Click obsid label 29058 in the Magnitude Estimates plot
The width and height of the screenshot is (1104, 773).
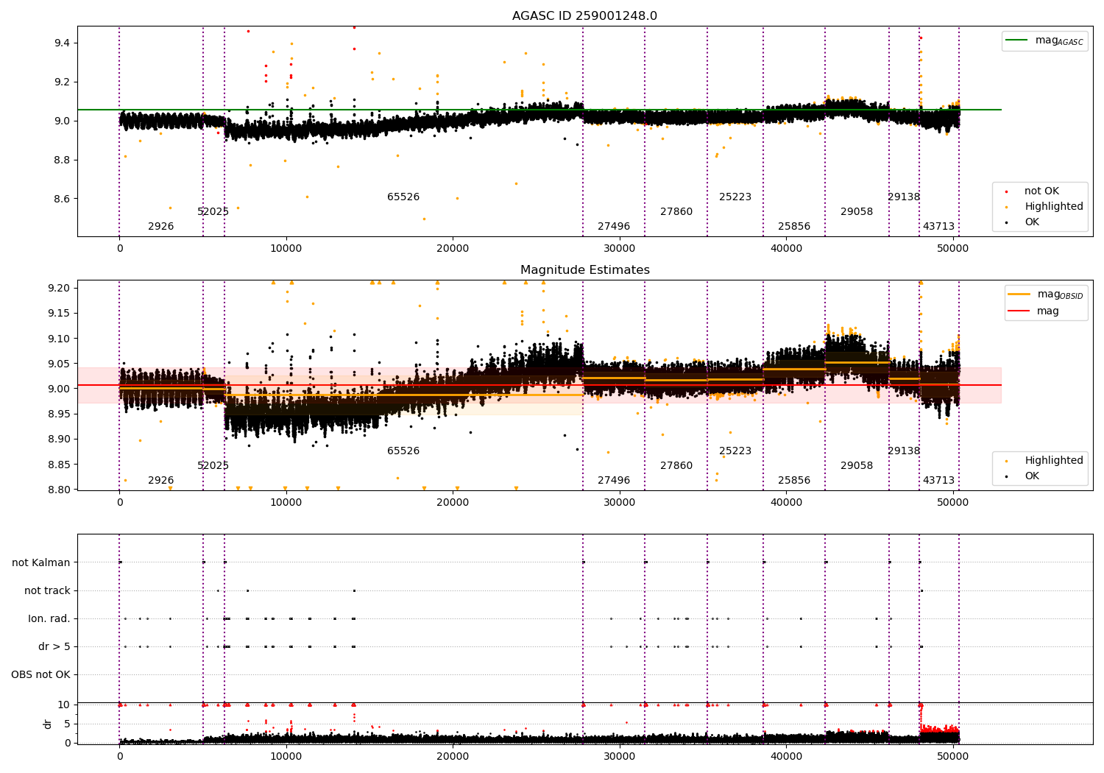(x=857, y=466)
